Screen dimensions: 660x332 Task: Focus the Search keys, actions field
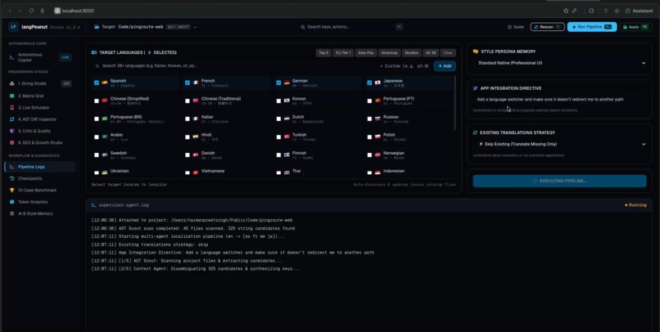click(351, 27)
